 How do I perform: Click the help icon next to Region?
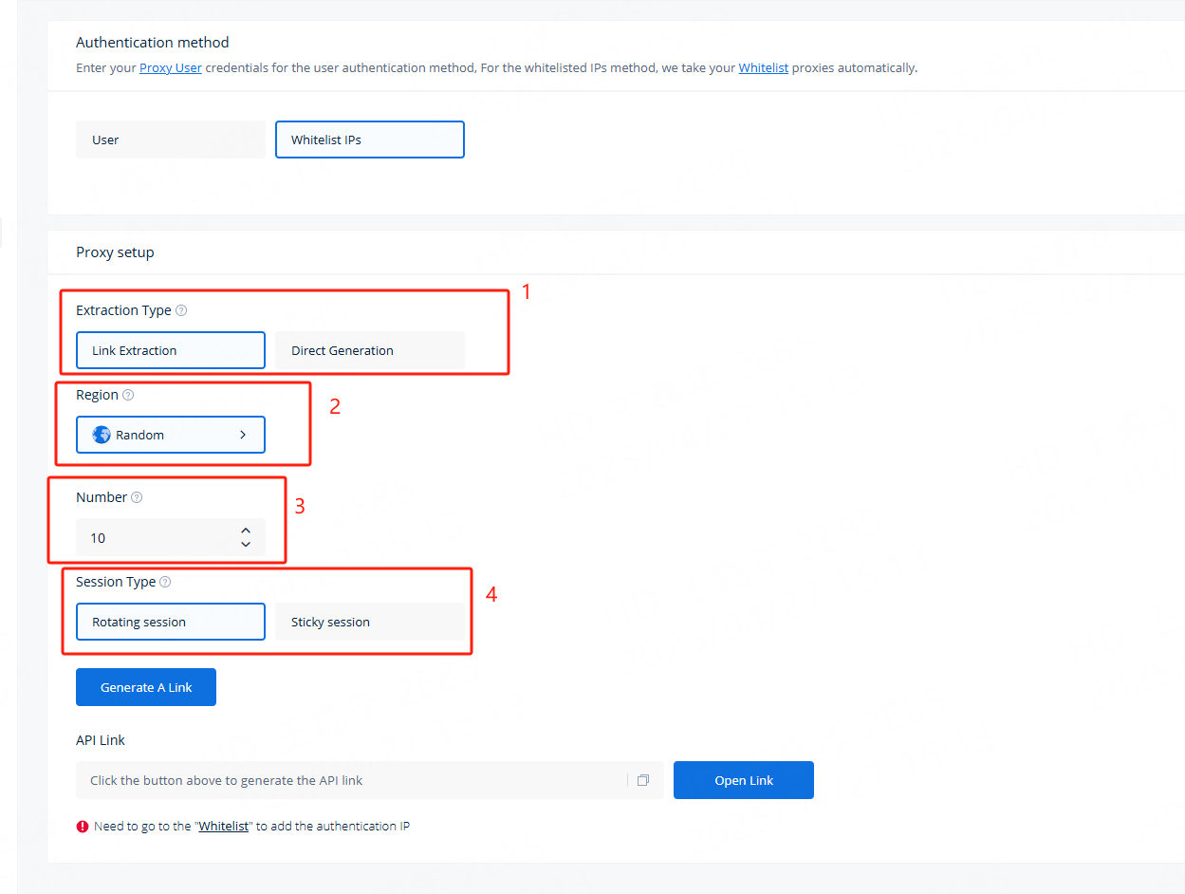pyautogui.click(x=128, y=395)
